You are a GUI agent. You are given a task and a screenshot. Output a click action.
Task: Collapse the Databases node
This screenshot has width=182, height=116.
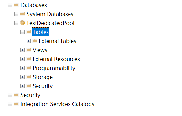pyautogui.click(x=10, y=5)
